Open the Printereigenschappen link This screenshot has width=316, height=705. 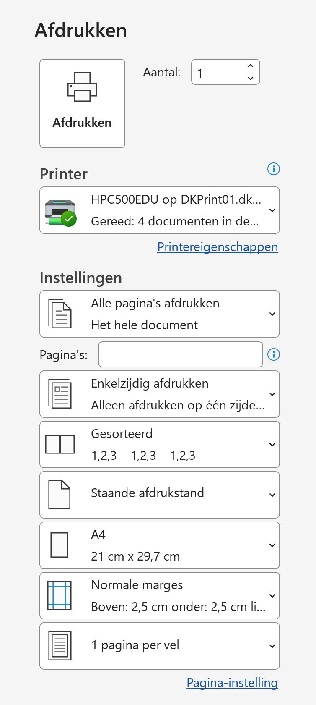tap(218, 247)
